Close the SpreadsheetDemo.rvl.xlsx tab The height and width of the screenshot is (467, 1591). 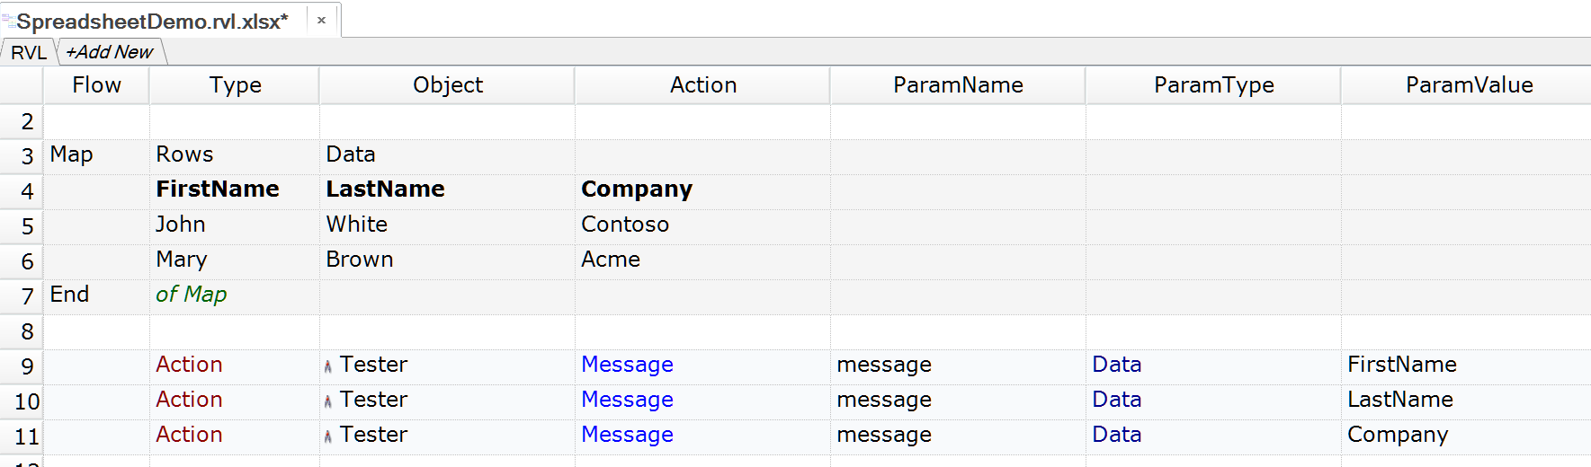(x=321, y=21)
